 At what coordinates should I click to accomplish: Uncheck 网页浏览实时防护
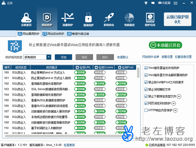pos(146,103)
